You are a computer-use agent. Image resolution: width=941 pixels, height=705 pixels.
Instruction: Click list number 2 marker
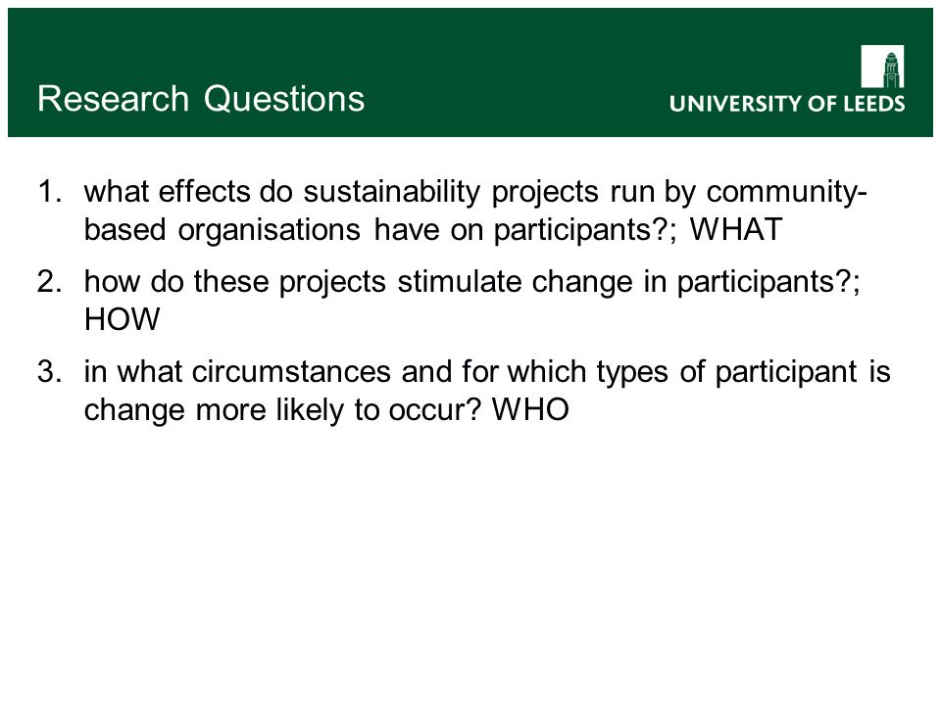tap(49, 282)
